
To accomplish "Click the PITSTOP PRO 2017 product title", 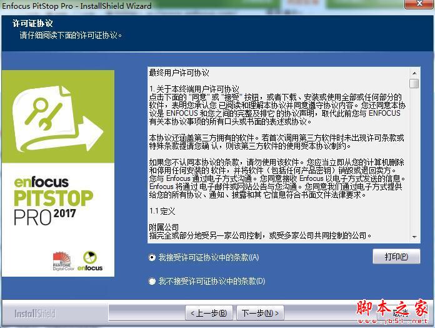I will [54, 207].
